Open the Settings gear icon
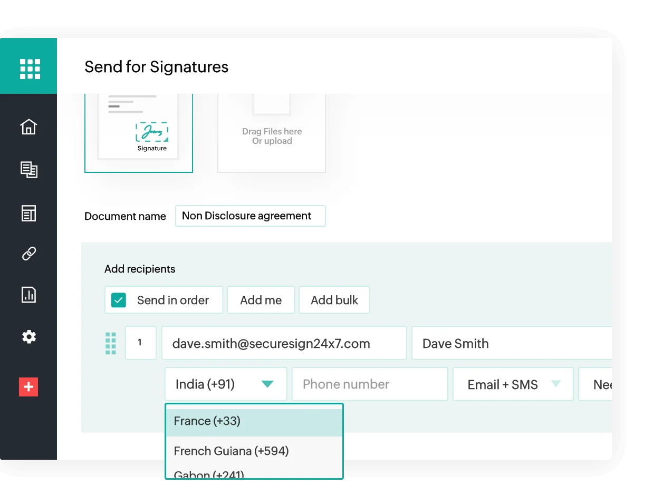 click(28, 337)
